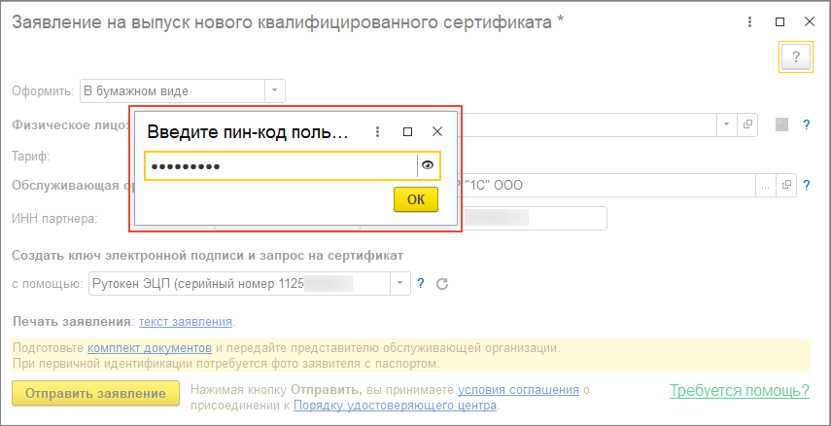Image resolution: width=831 pixels, height=426 pixels.
Task: Open the main form's three-dot menu
Action: tap(747, 20)
